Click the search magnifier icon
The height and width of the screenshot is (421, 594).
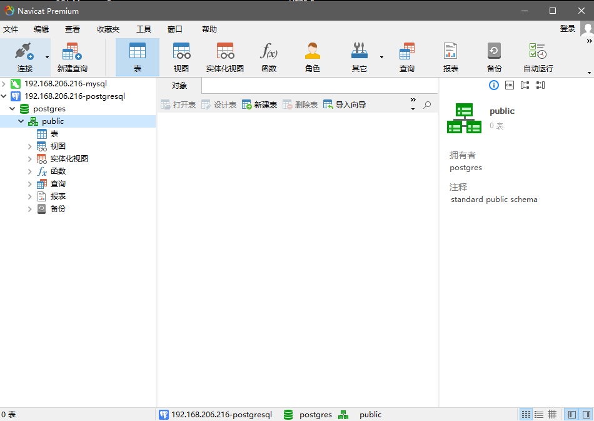coord(427,105)
